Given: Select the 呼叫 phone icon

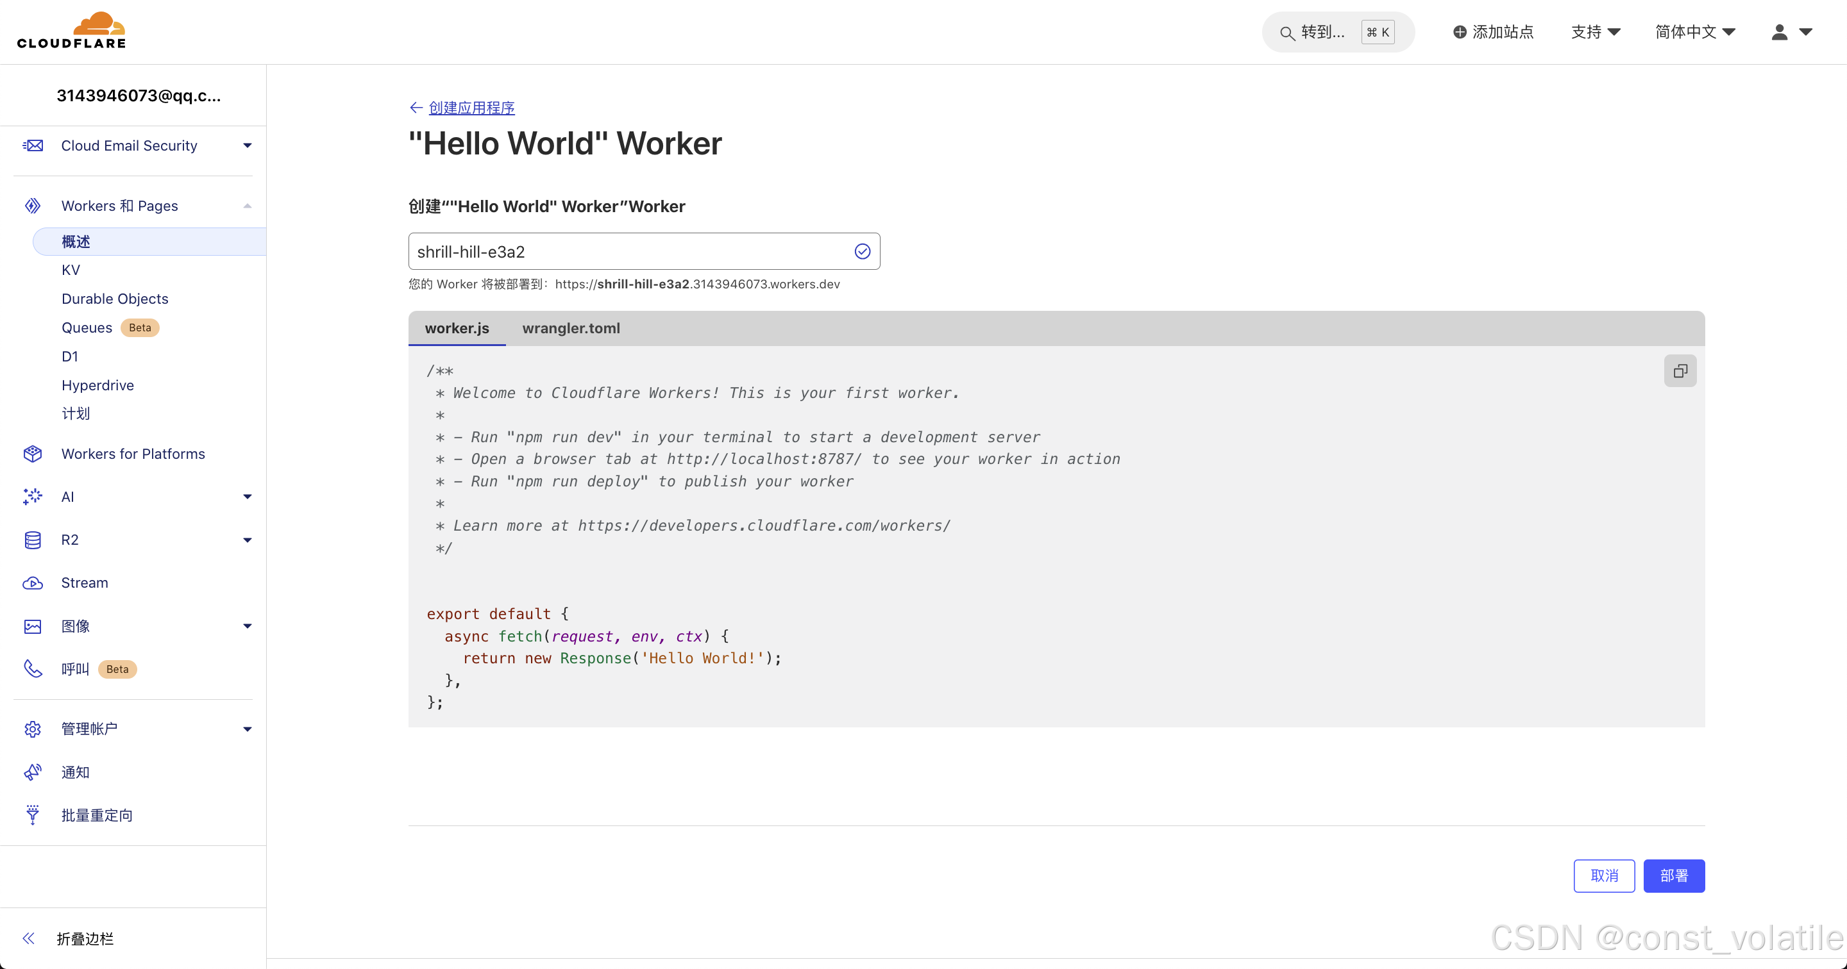Looking at the screenshot, I should (x=33, y=668).
